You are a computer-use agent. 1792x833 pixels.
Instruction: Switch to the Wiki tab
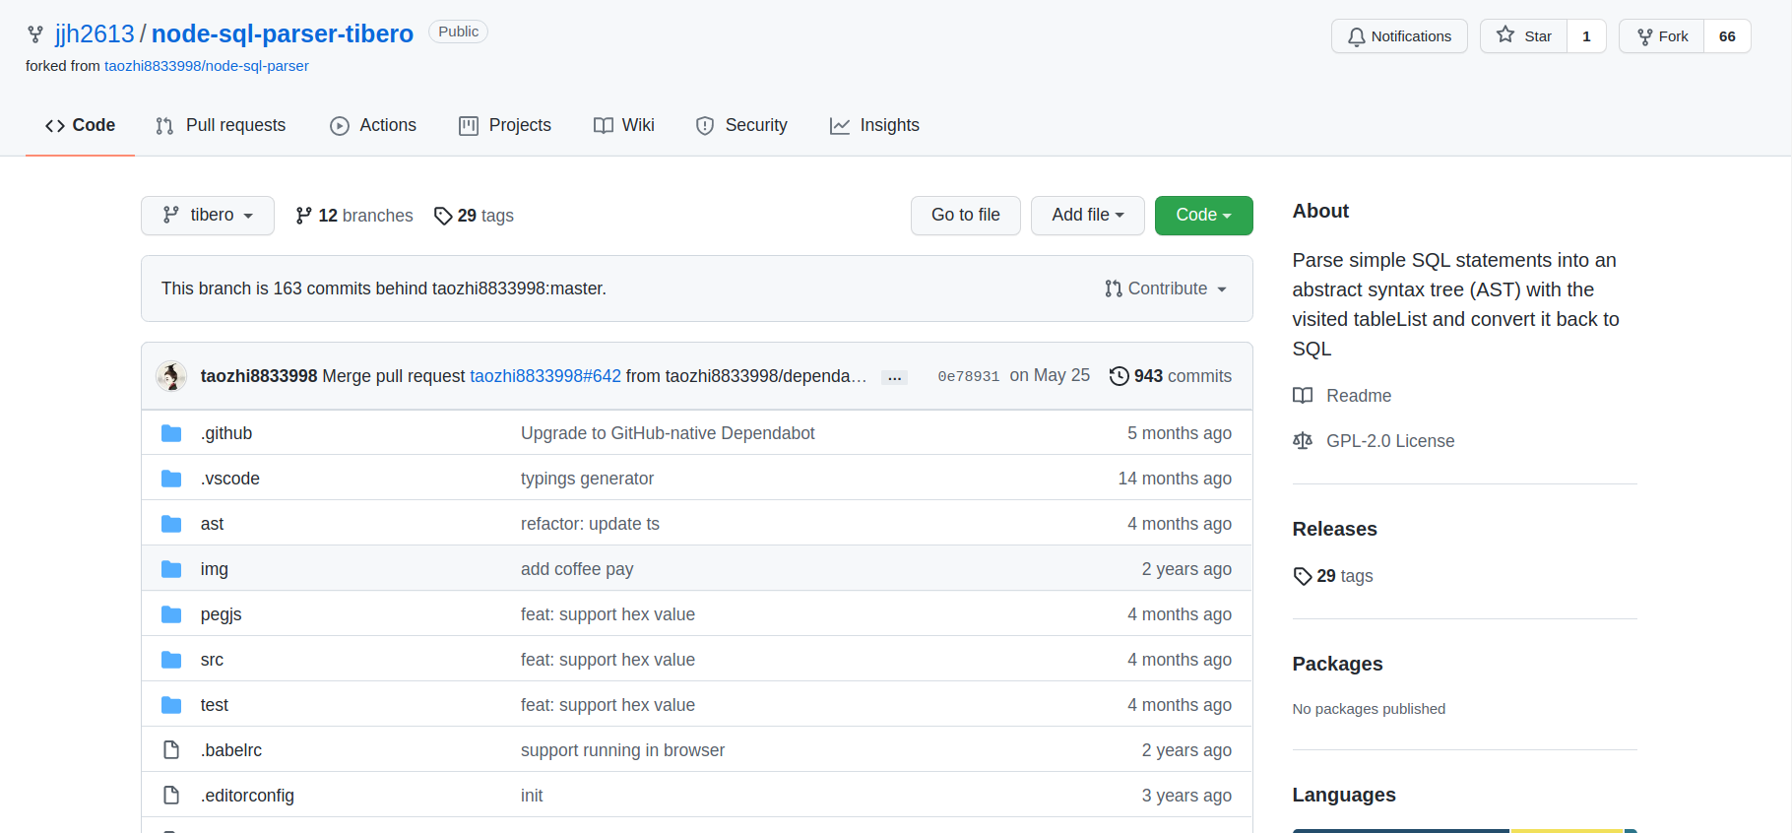(x=624, y=125)
